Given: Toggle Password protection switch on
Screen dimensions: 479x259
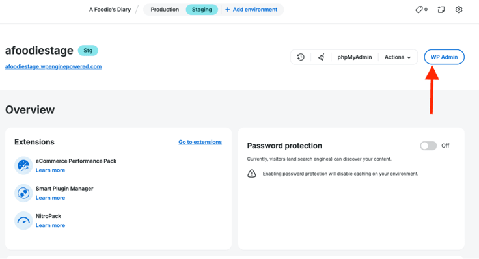Looking at the screenshot, I should click(428, 146).
